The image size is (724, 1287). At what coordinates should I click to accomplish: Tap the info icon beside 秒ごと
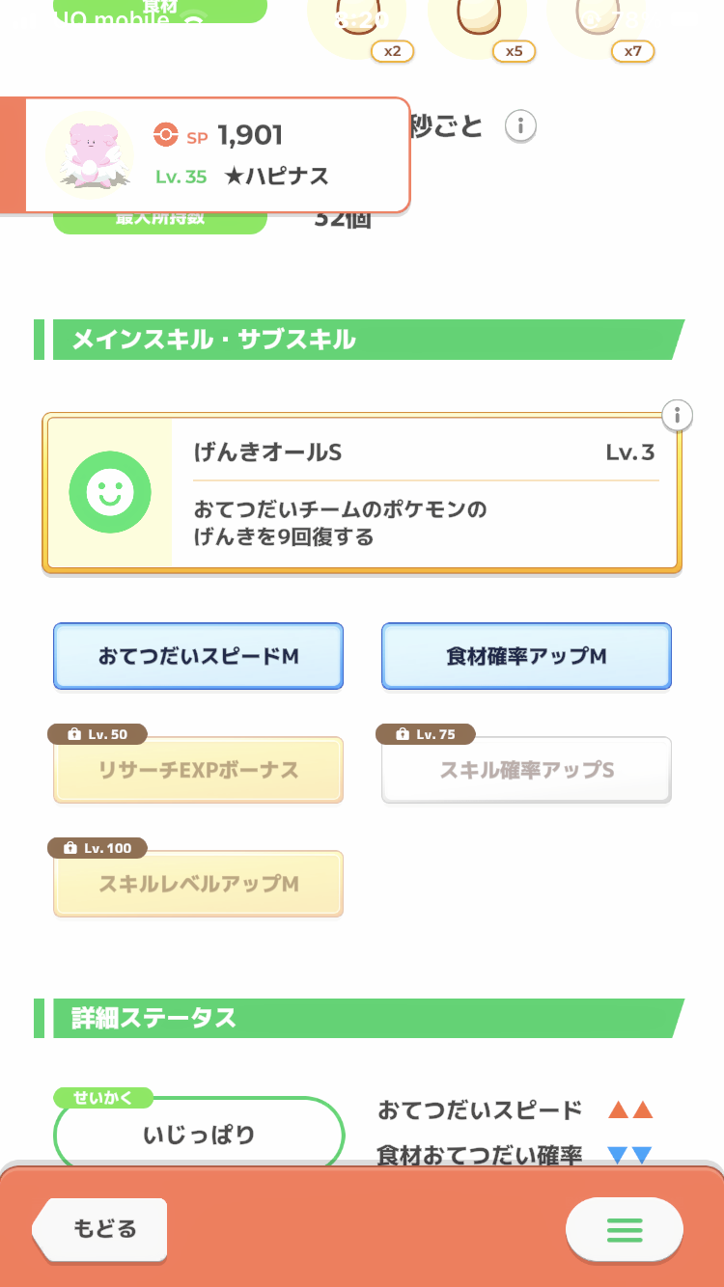point(520,126)
